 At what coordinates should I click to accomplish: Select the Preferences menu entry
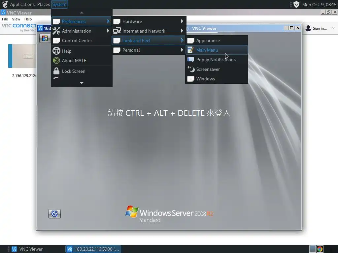point(82,21)
